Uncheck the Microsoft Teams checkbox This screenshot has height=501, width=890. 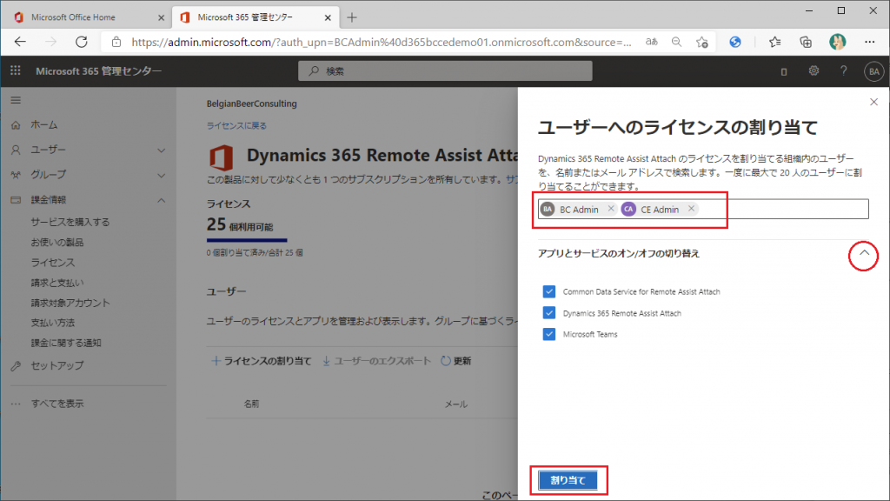tap(549, 334)
